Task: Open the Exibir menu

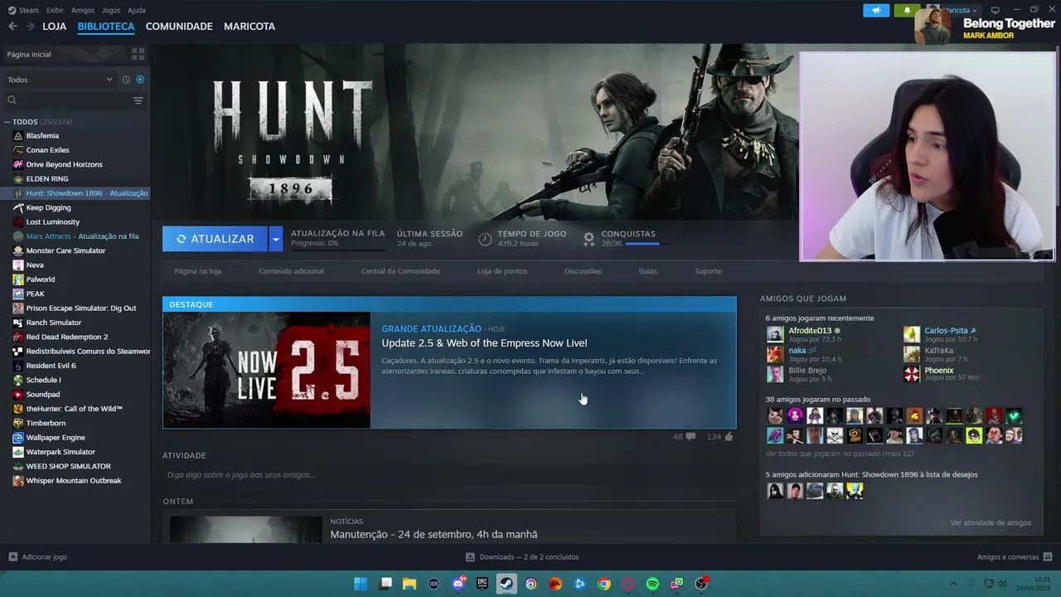Action: (x=55, y=10)
